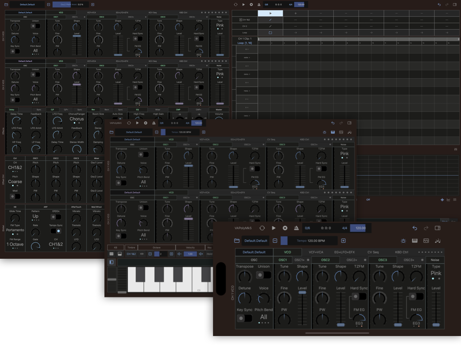Open the Default.Default preset selector beside the folder icon in the frontmost window
The width and height of the screenshot is (461, 345).
[x=255, y=241]
